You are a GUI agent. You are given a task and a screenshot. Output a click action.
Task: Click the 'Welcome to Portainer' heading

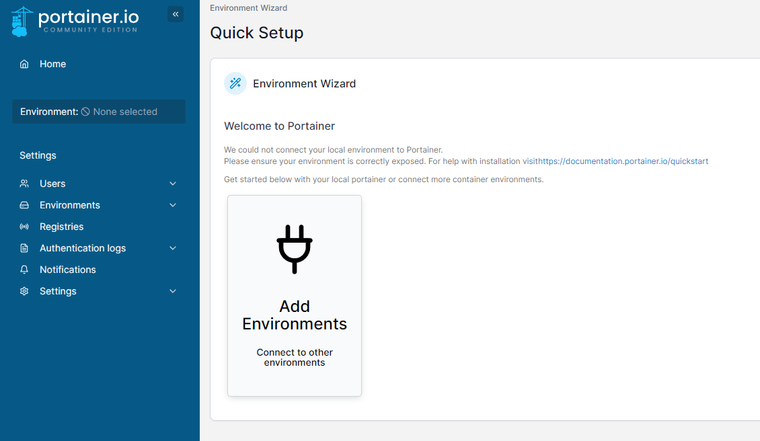click(x=280, y=126)
